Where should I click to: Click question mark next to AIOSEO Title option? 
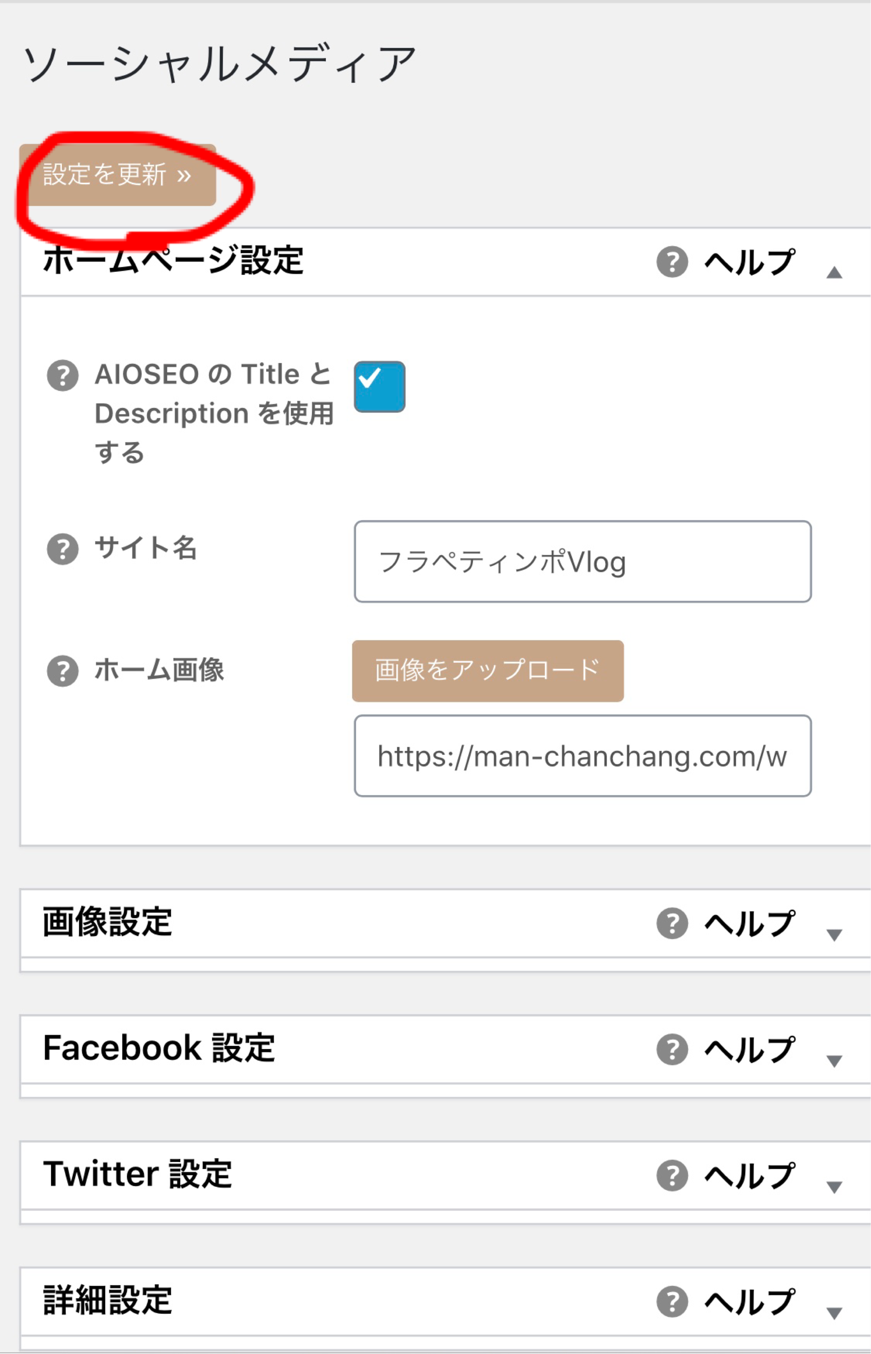63,376
